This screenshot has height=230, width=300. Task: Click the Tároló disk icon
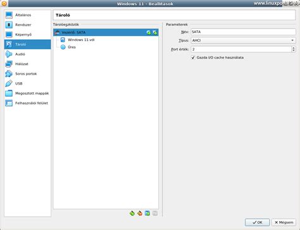pos(9,44)
